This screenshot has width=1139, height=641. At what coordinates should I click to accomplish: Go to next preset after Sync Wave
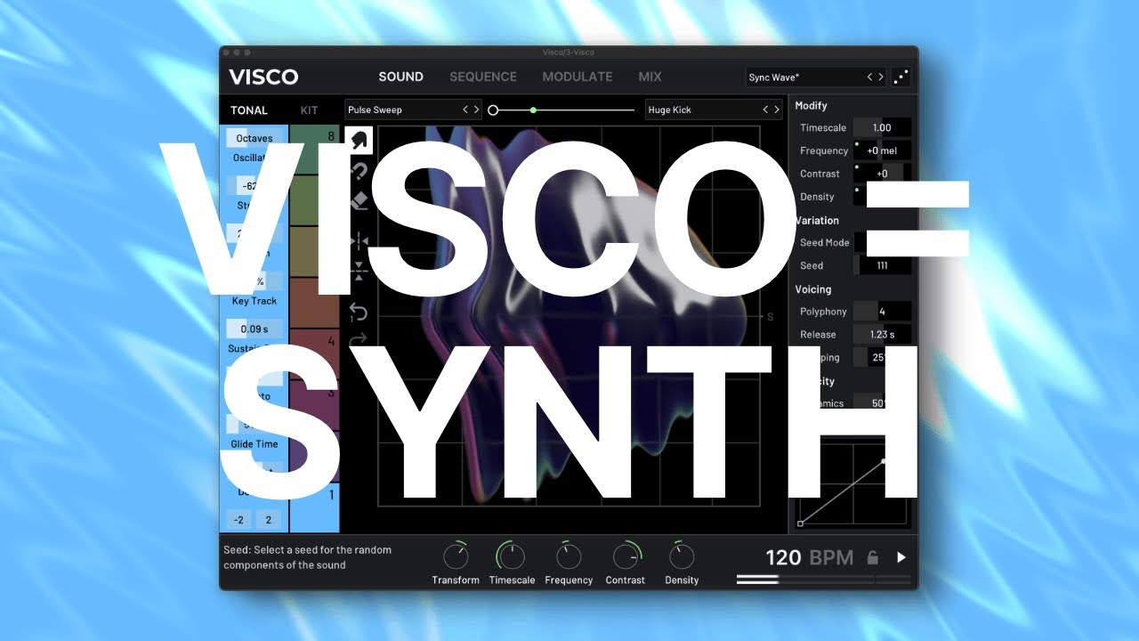[881, 77]
